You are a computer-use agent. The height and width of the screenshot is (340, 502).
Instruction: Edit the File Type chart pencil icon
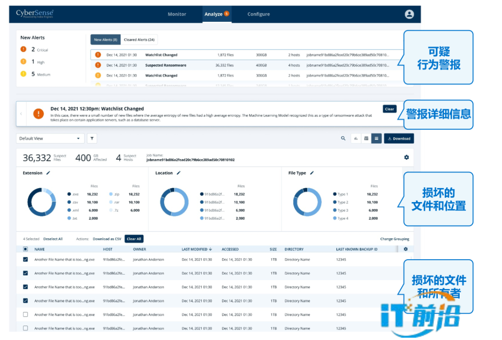click(x=312, y=173)
